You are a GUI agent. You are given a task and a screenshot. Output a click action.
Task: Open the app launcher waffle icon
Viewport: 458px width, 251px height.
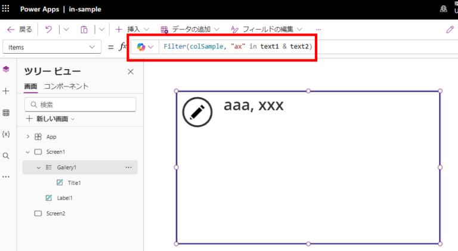7,9
